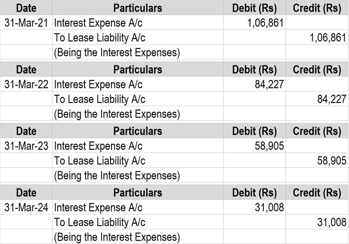Click Interest Expense A/c in the 31-Mar-21 row
The image size is (349, 244).
98,23
